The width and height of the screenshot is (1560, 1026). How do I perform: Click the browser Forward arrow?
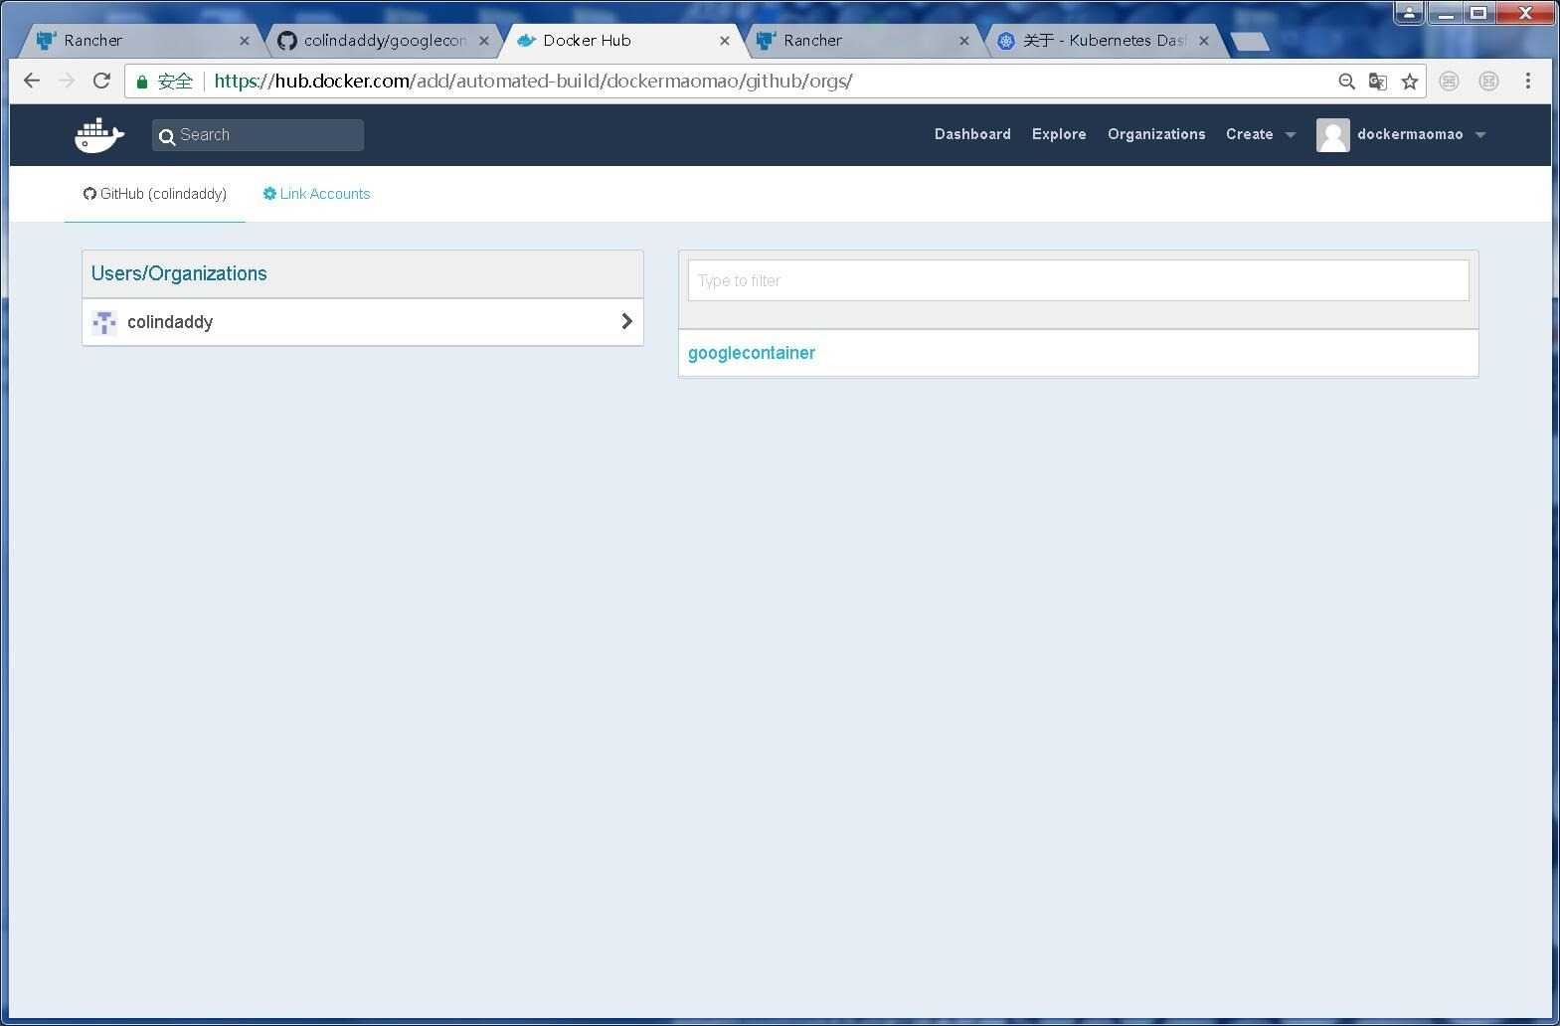pyautogui.click(x=67, y=81)
